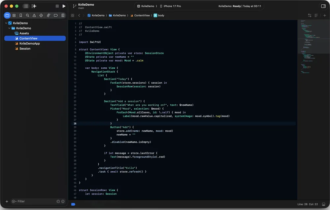The width and height of the screenshot is (330, 210).
Task: Open the Test navigator diamond icon
Action: 41,16
